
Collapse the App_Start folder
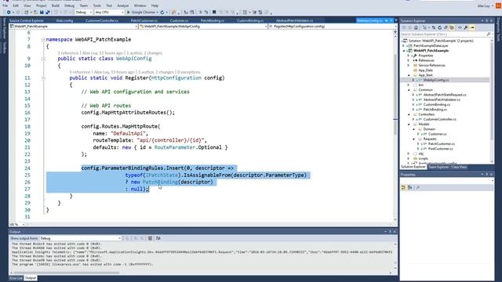[x=409, y=75]
